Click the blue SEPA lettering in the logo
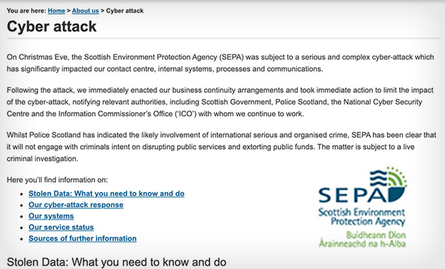 click(352, 195)
